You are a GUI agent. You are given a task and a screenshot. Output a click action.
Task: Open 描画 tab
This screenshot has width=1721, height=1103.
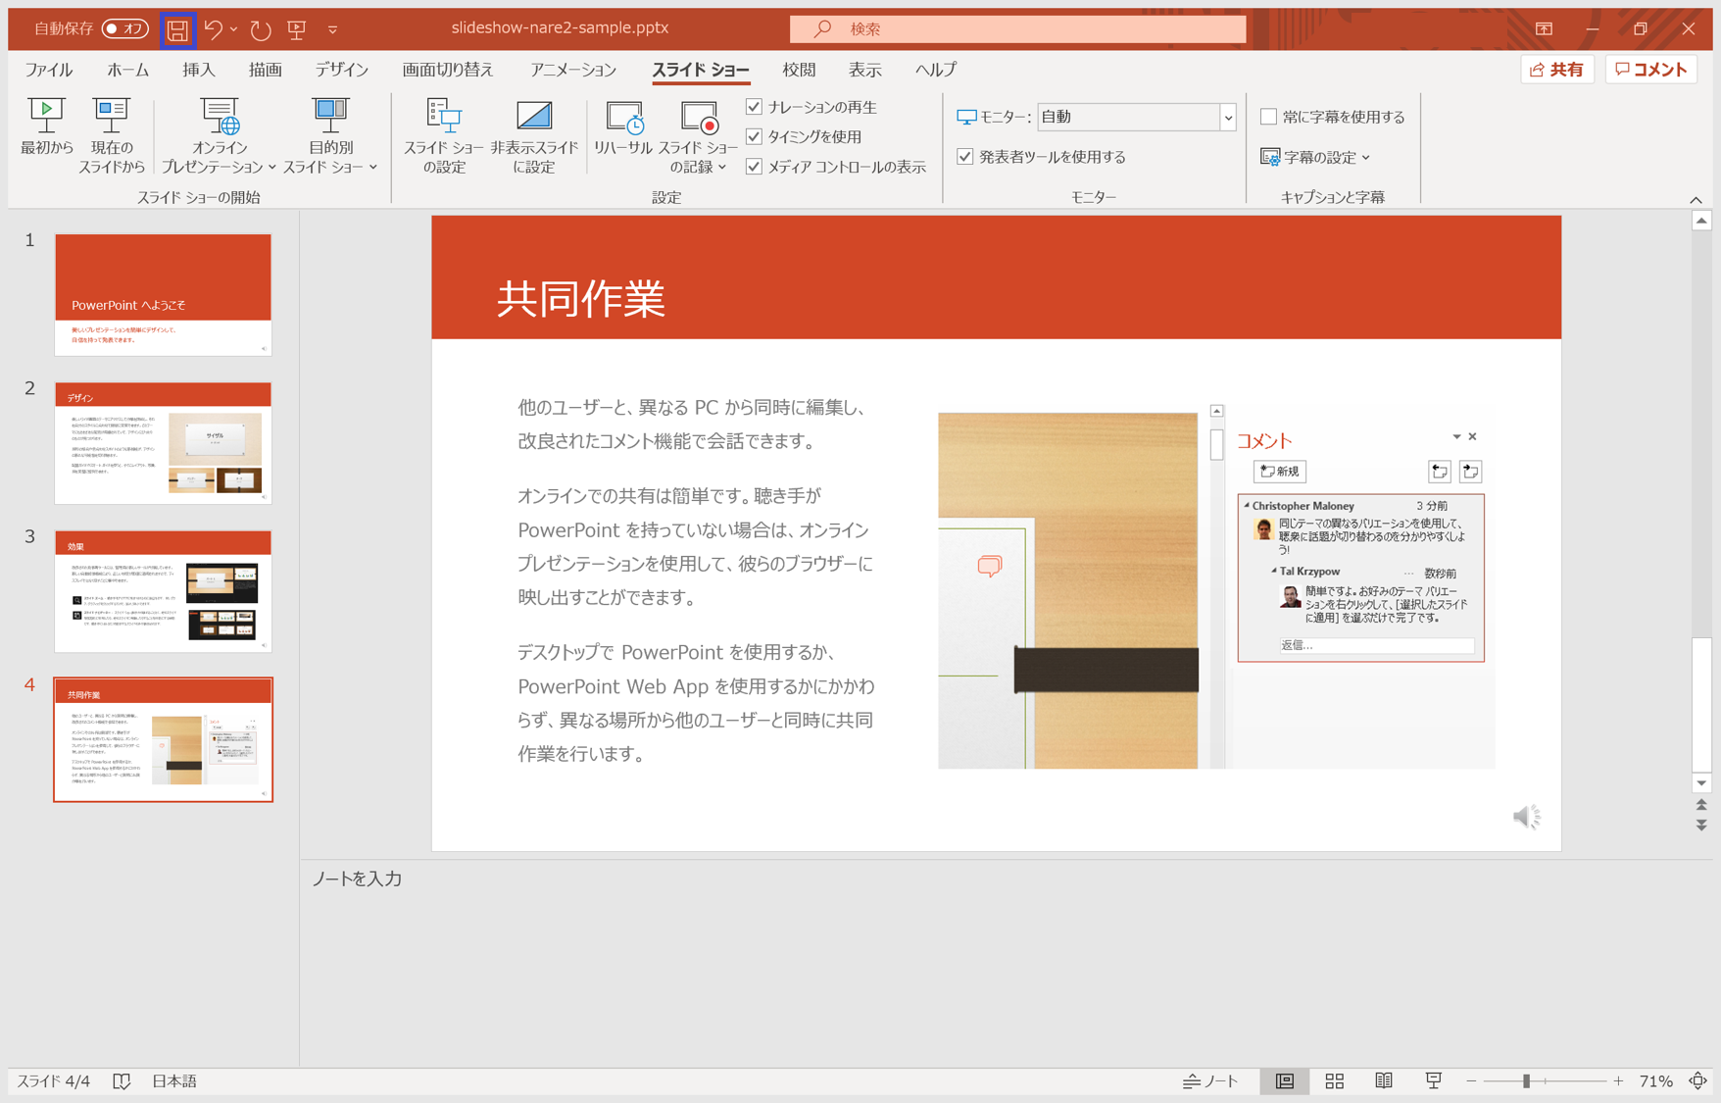pyautogui.click(x=266, y=70)
